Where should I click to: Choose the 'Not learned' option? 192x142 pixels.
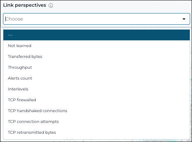point(96,46)
